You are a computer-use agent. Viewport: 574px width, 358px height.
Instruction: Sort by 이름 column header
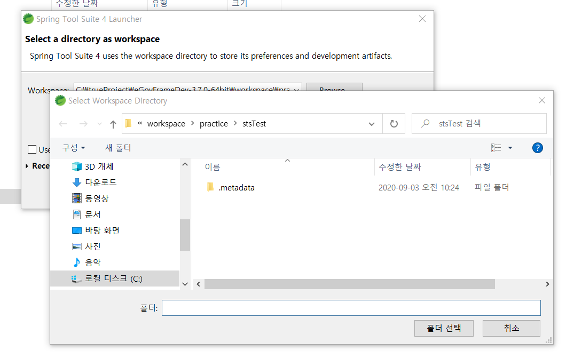pos(213,167)
